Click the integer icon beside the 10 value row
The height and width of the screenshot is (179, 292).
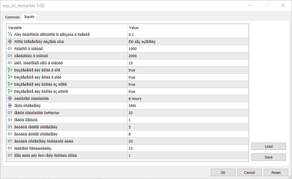coord(10,63)
